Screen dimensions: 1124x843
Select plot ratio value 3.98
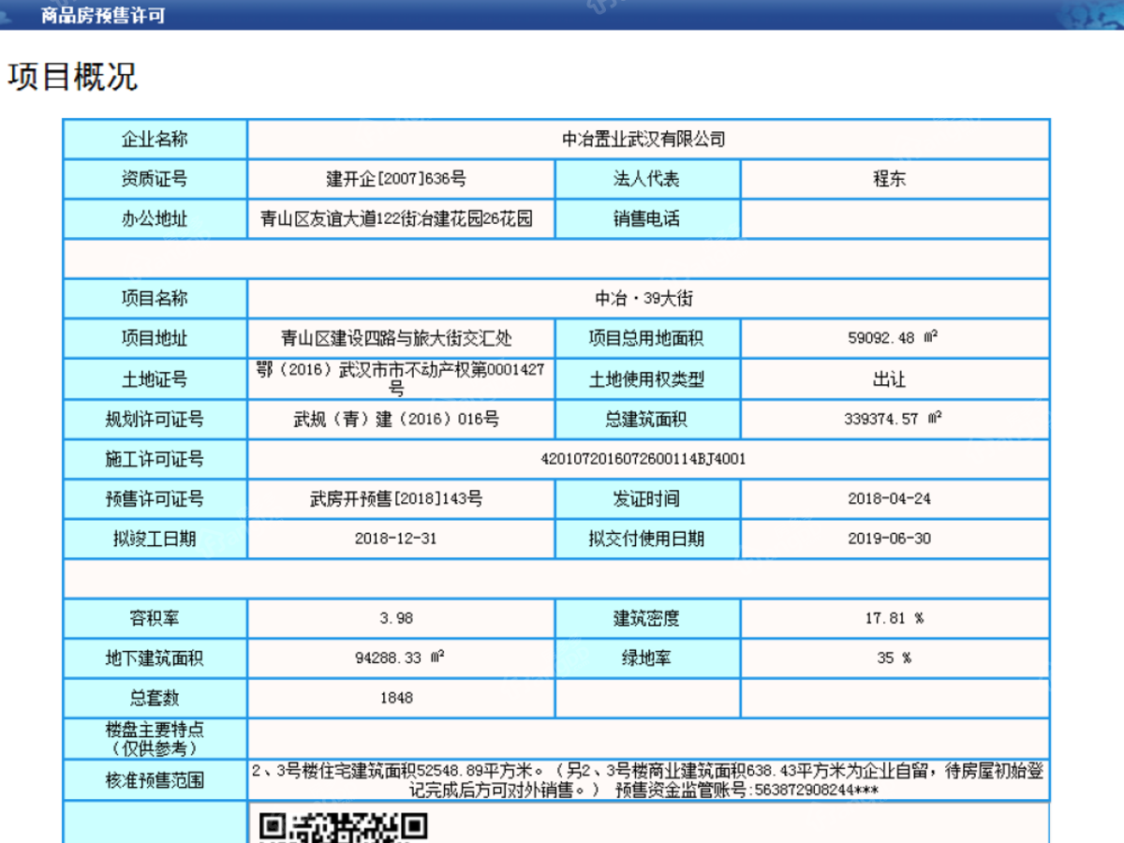pyautogui.click(x=396, y=618)
